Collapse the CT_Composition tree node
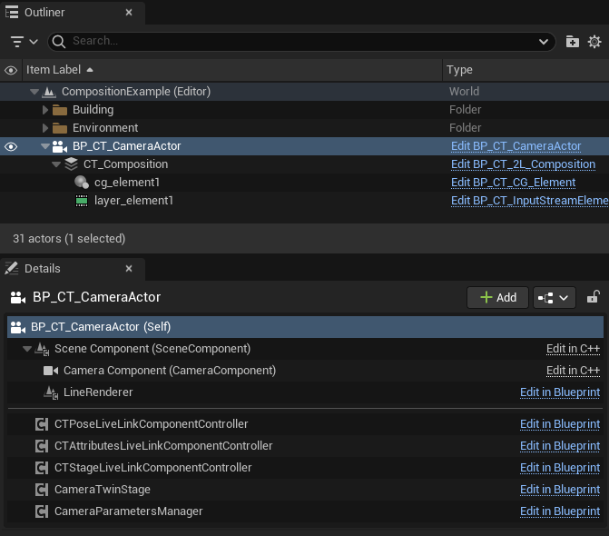Screen dimensions: 609x536 (x=56, y=164)
